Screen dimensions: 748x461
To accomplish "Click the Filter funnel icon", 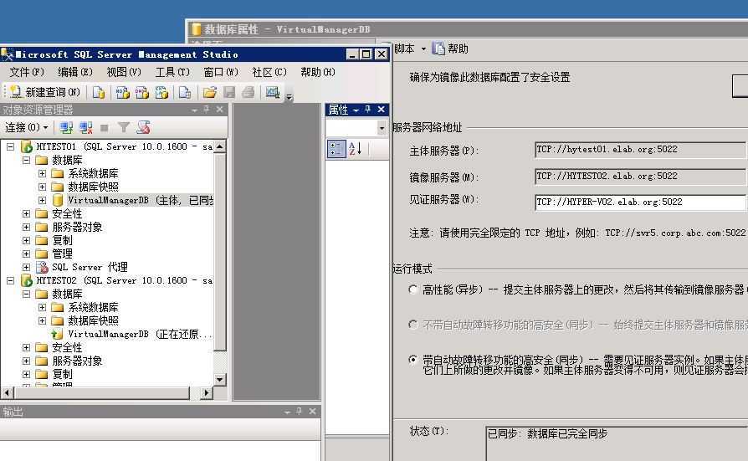I will coord(124,127).
